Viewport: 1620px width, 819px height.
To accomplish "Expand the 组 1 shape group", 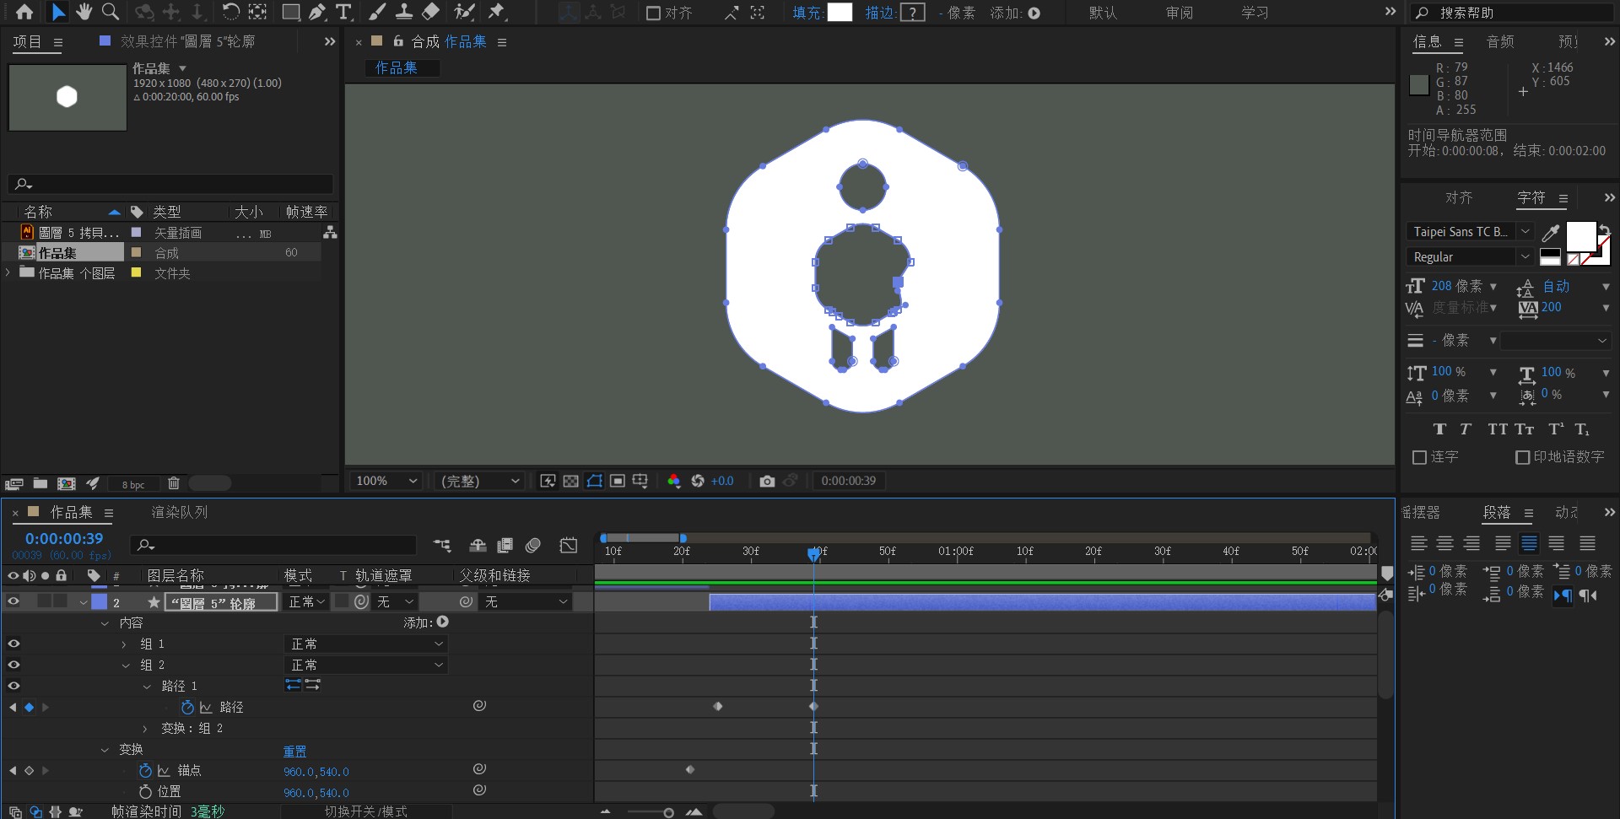I will click(x=124, y=644).
